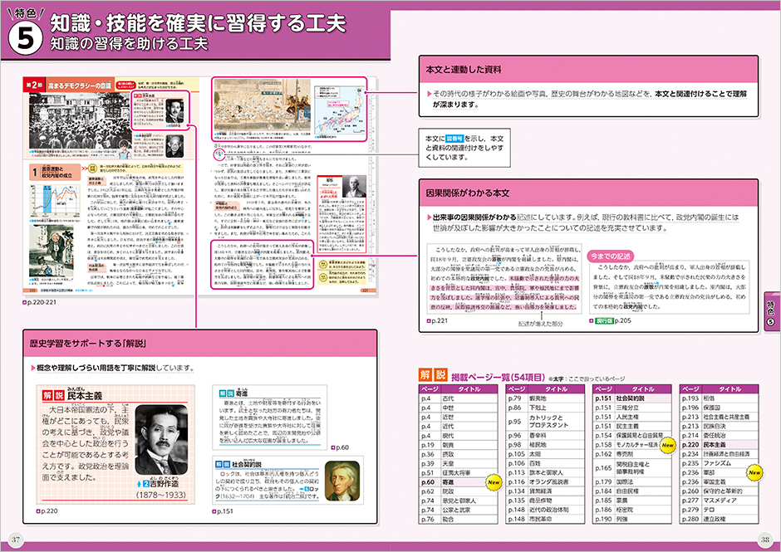The width and height of the screenshot is (781, 552).
Task: Click the crowd photograph in textbook spread
Action: (80, 120)
